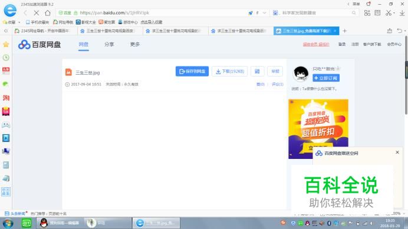Click the 注册 register link
The width and height of the screenshot is (408, 229).
355,45
